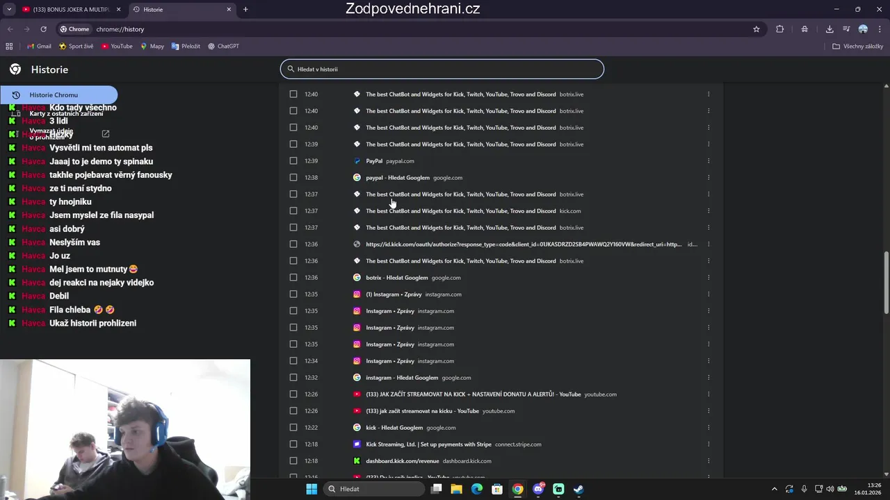
Task: Check the kick - Hledat Googlem entry
Action: click(x=293, y=428)
